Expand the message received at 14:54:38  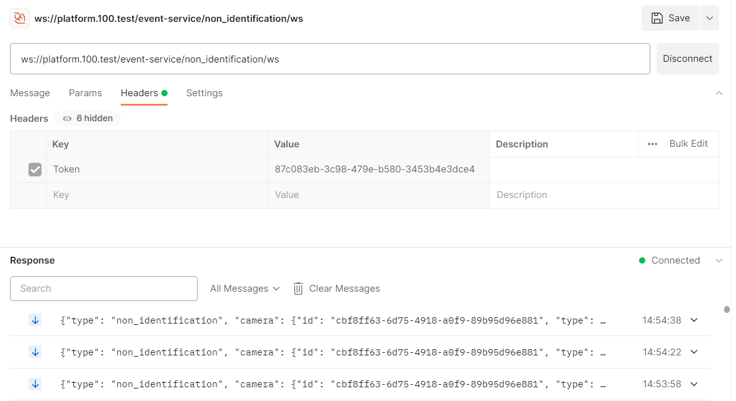pyautogui.click(x=693, y=320)
